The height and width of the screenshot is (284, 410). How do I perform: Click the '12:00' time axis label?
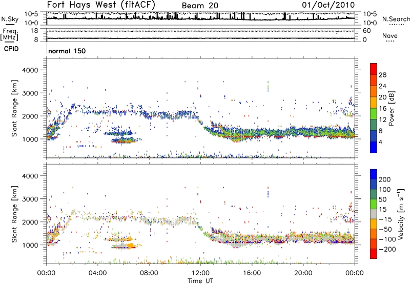coord(200,273)
